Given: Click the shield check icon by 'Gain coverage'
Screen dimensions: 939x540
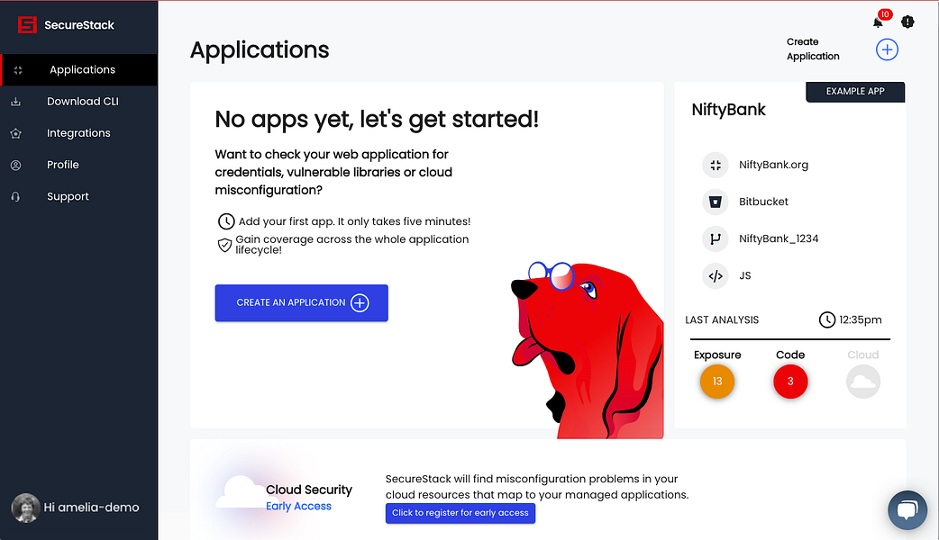Looking at the screenshot, I should [x=224, y=245].
